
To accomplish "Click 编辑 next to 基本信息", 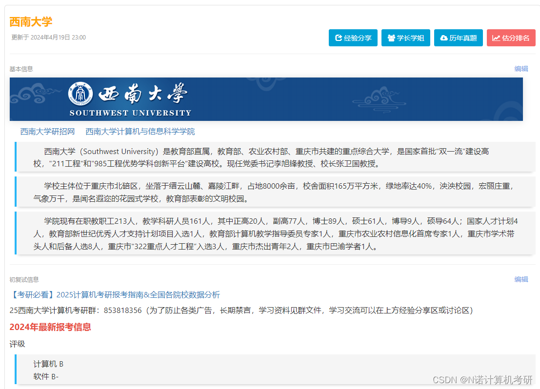I will coord(521,69).
